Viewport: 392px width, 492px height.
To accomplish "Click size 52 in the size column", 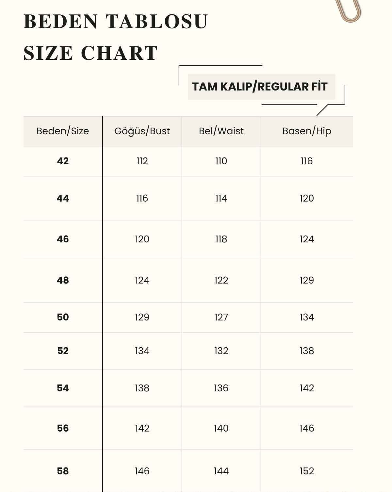I will tap(63, 351).
